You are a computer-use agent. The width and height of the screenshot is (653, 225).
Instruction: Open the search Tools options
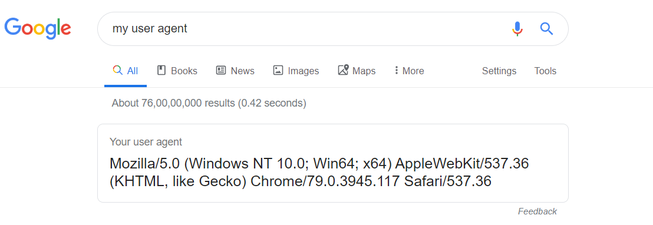(545, 71)
